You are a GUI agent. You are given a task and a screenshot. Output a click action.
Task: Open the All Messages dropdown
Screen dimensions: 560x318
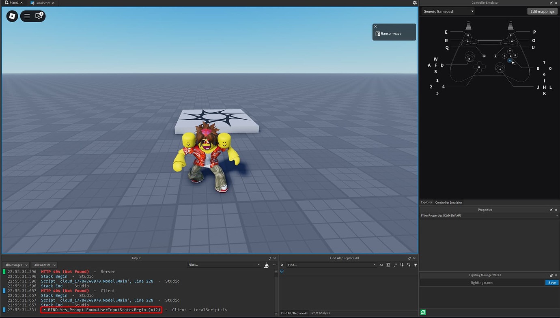(16, 265)
